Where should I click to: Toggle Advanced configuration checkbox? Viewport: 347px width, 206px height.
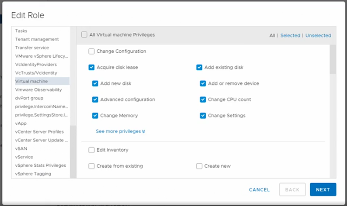coord(95,100)
